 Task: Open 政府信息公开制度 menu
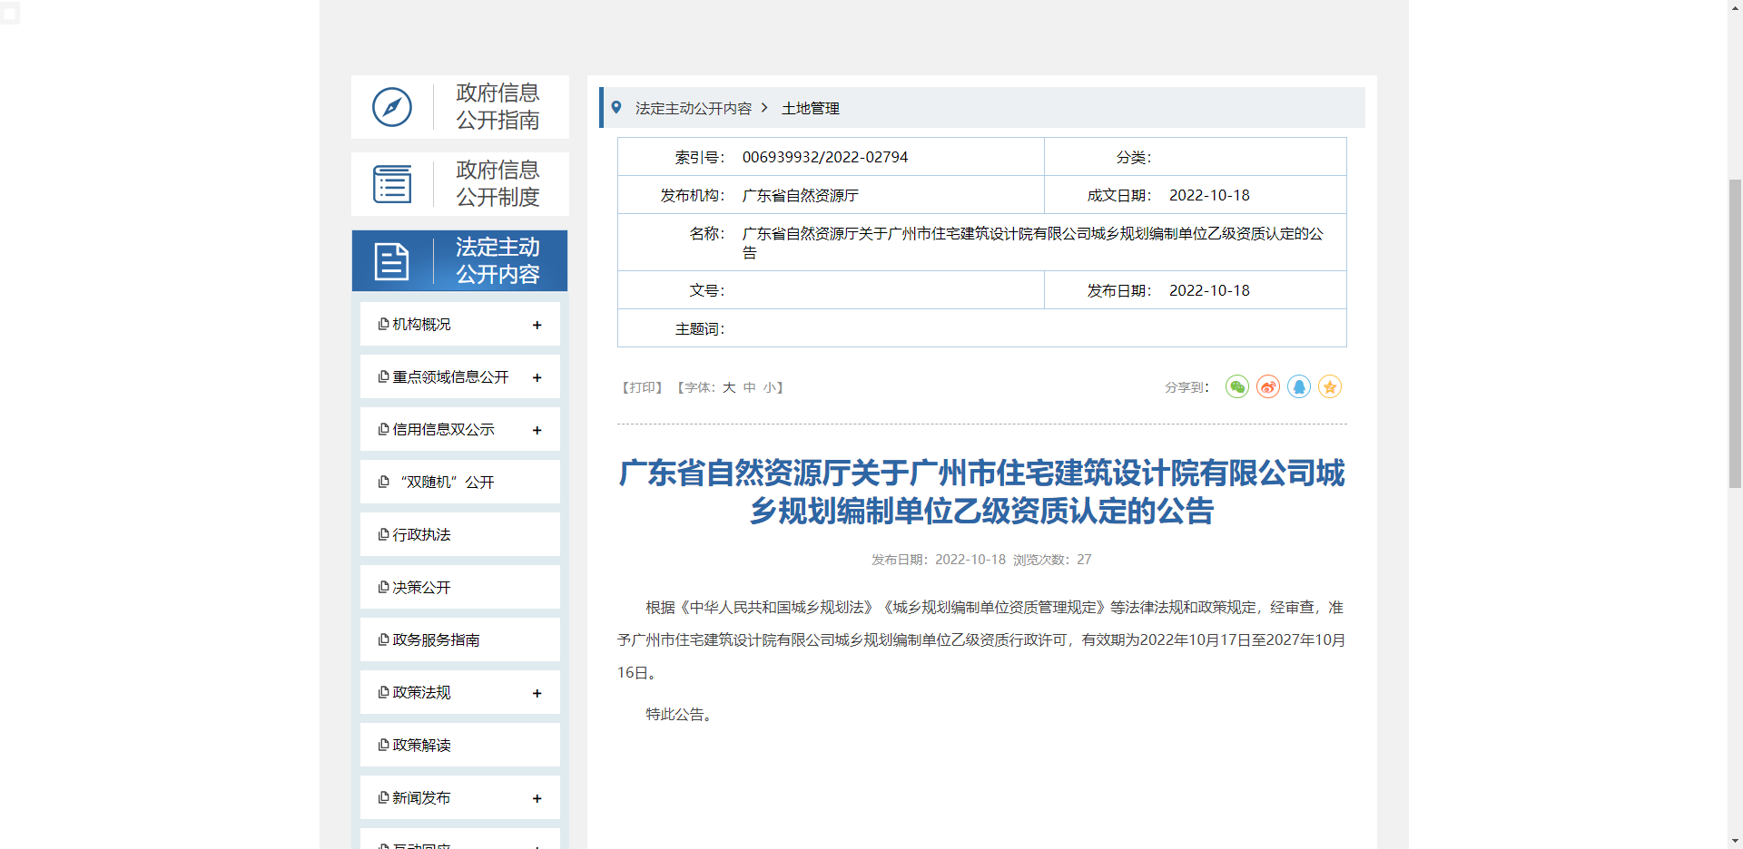click(x=460, y=184)
